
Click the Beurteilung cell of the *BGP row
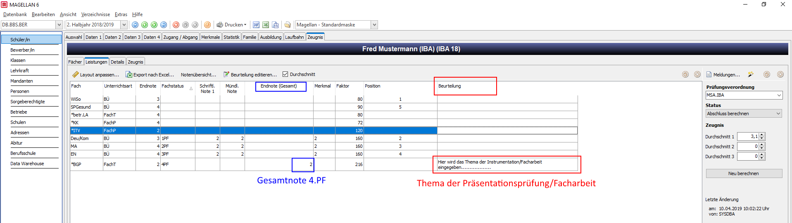point(507,164)
